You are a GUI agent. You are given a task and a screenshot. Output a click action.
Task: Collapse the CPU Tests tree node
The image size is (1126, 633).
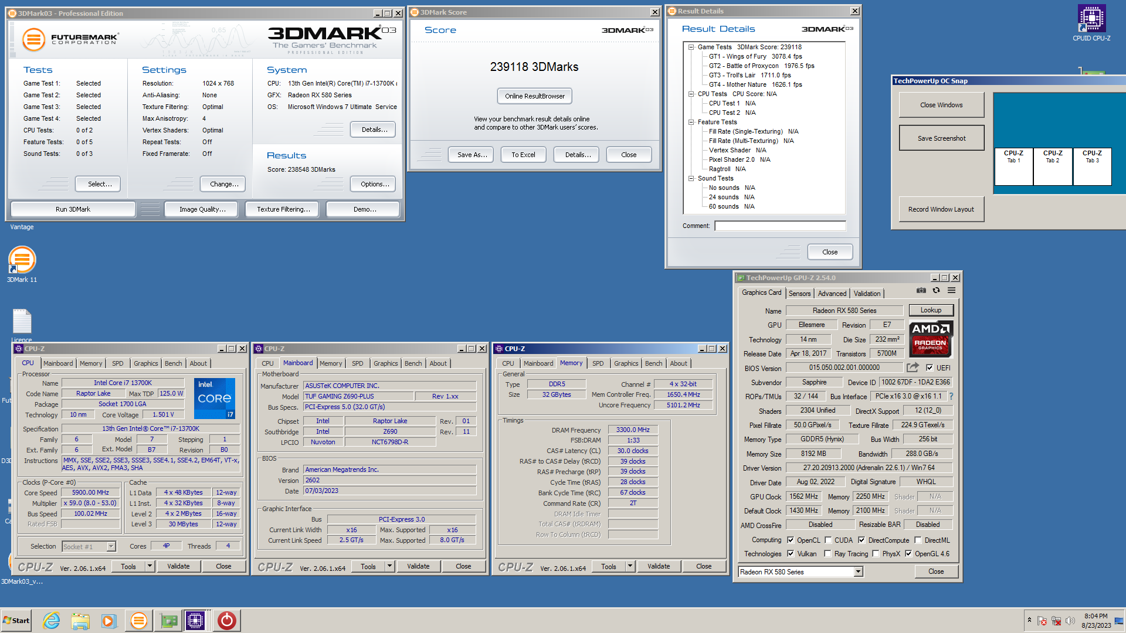click(691, 94)
